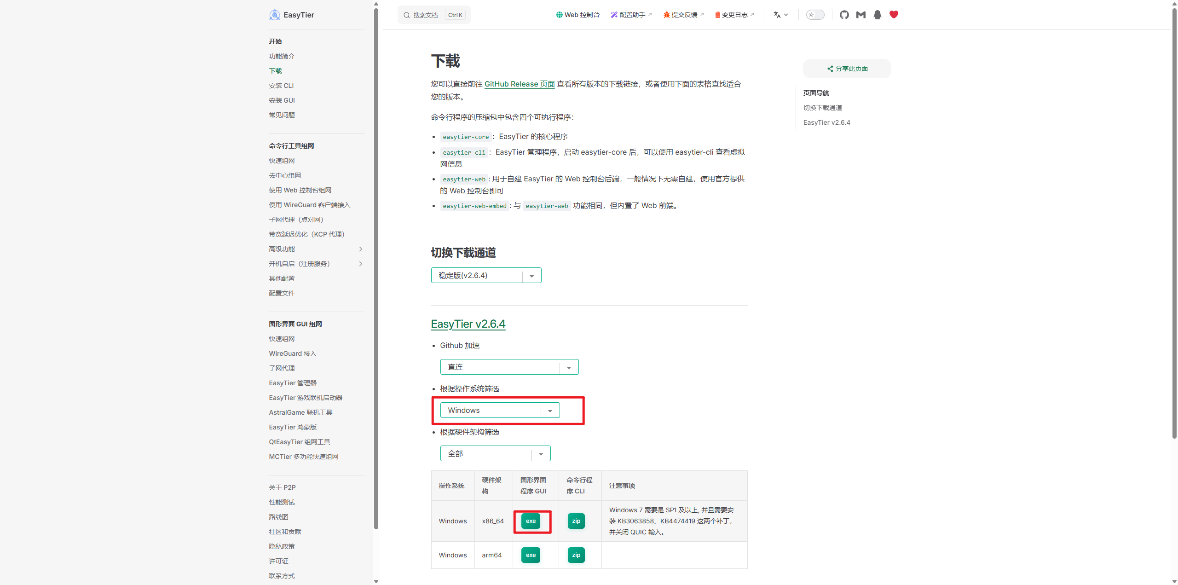Click the main page vertical scrollbar thumb

point(1174,223)
